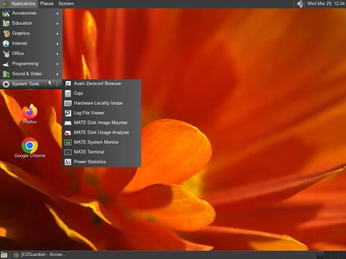
Task: Click the Power Statistics label
Action: click(90, 162)
